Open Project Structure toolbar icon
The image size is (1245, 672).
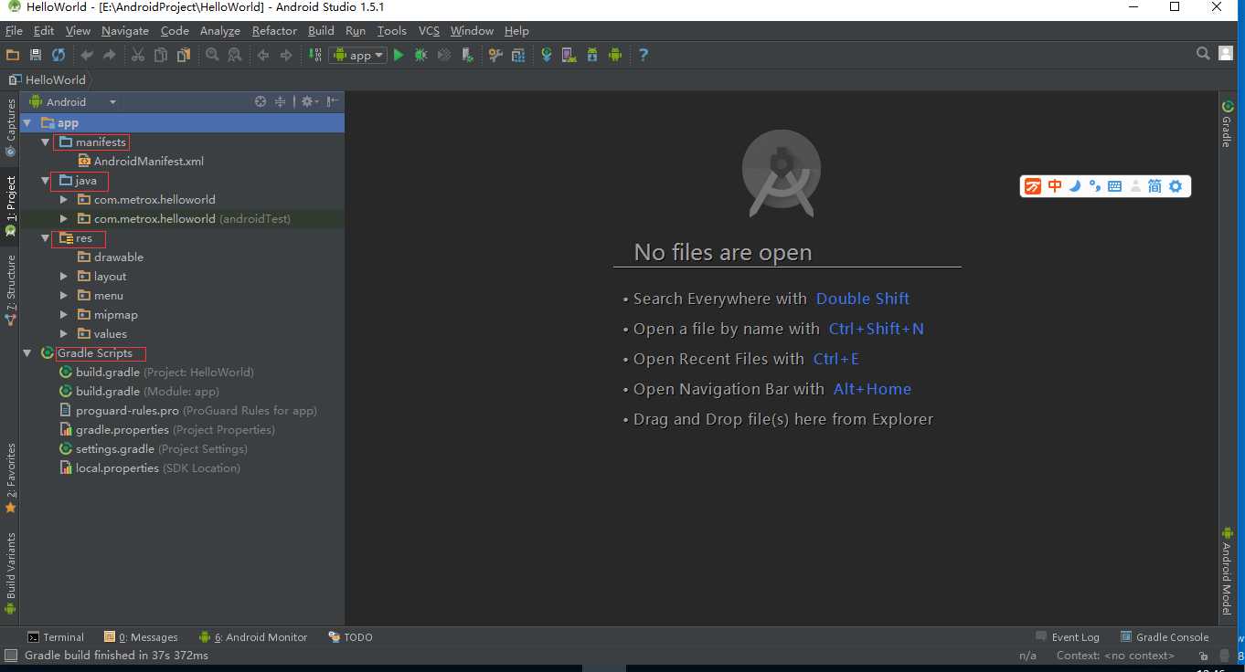coord(518,55)
